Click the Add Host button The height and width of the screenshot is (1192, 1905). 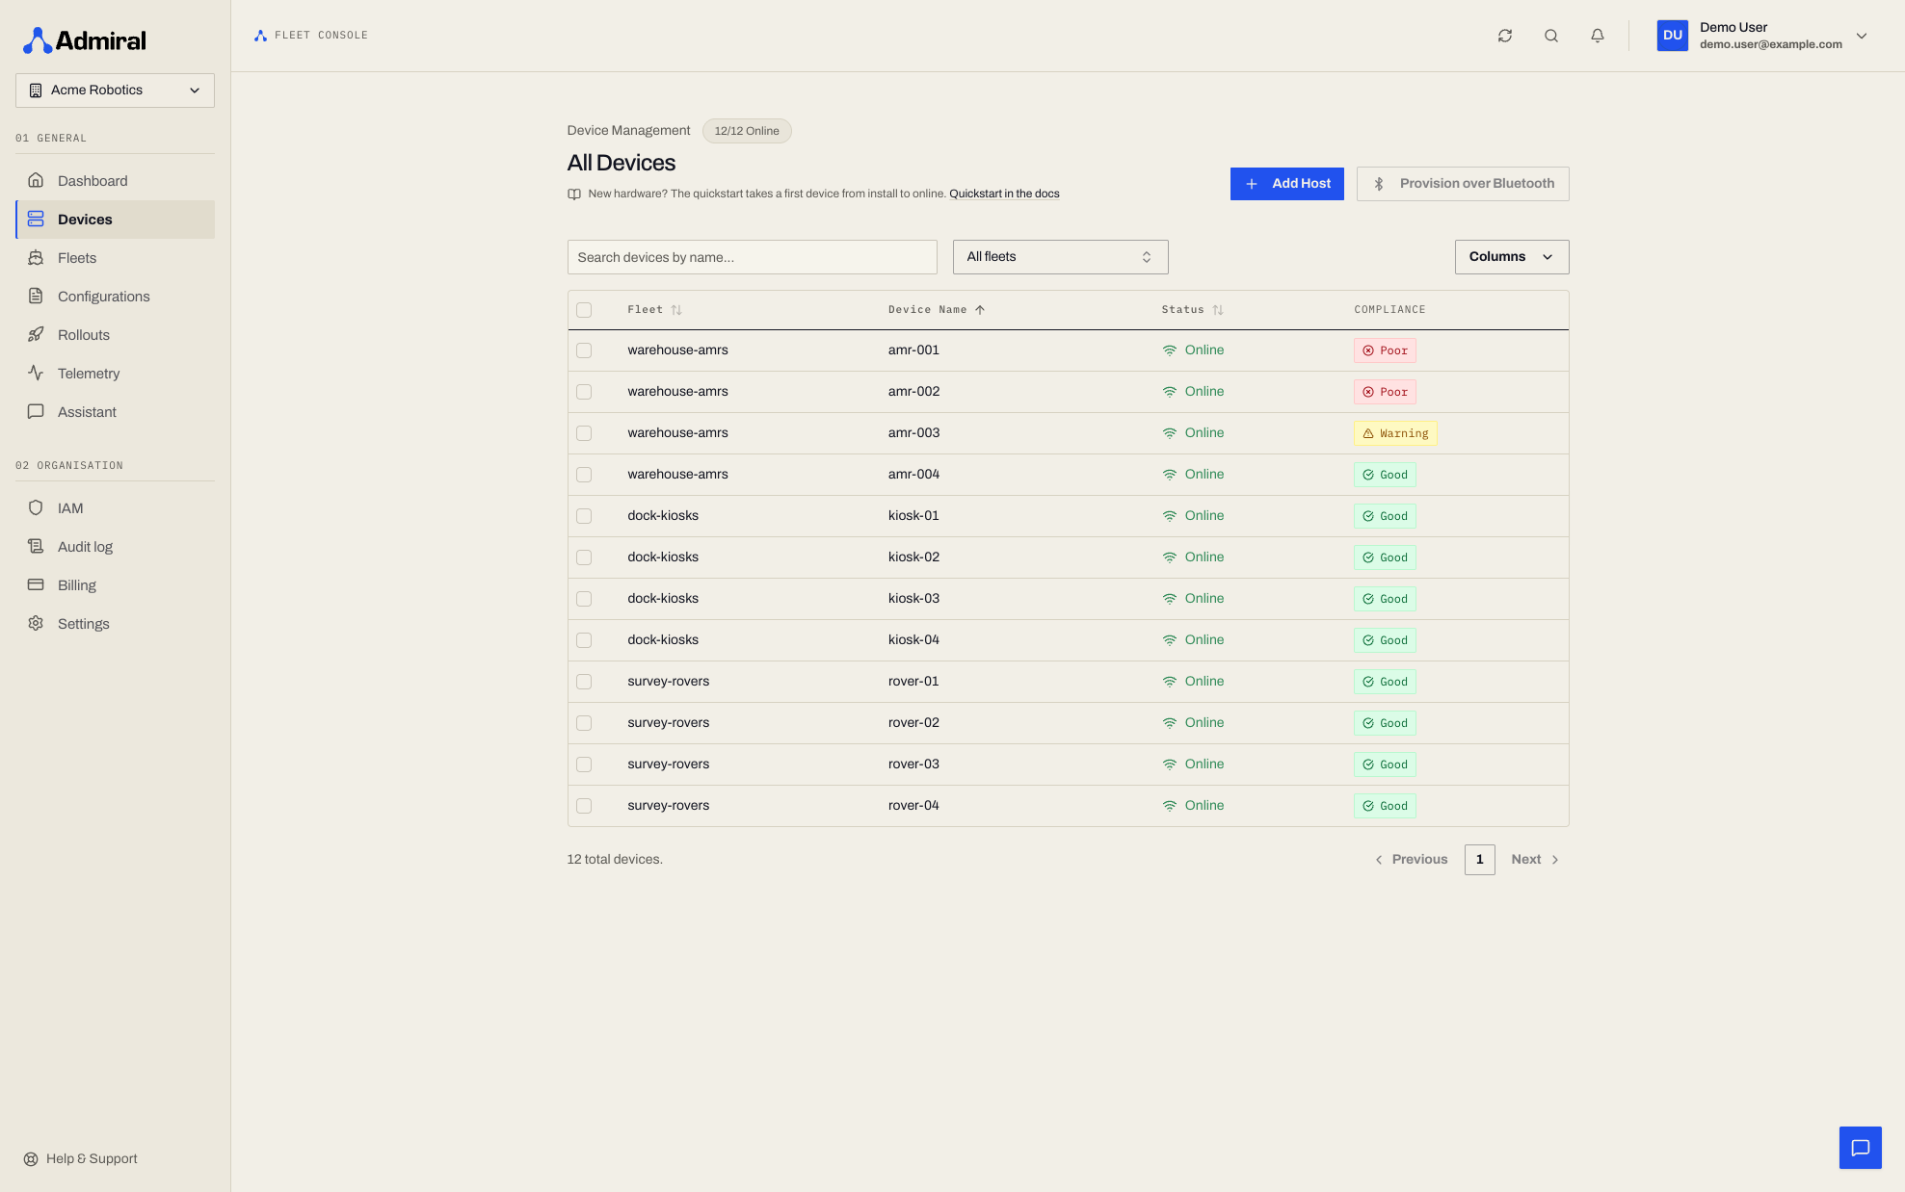point(1286,184)
